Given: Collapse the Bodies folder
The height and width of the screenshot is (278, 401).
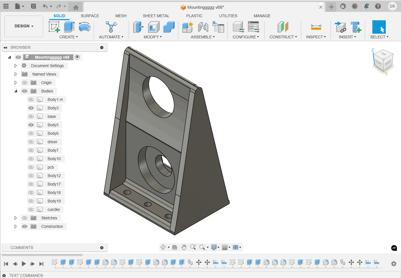Looking at the screenshot, I should (x=16, y=91).
